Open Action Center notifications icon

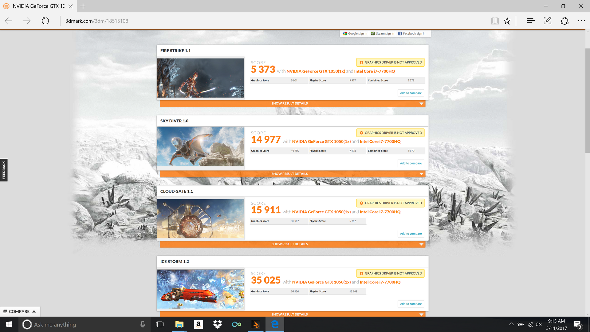coord(577,324)
